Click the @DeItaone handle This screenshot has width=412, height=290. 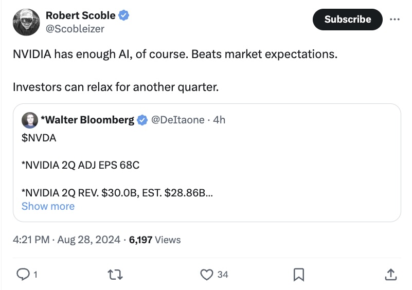[x=177, y=120]
